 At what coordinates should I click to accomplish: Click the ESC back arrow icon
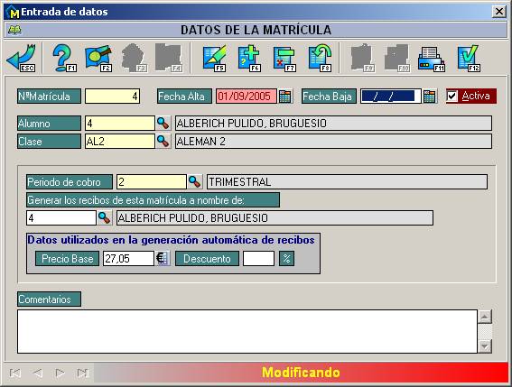[22, 58]
